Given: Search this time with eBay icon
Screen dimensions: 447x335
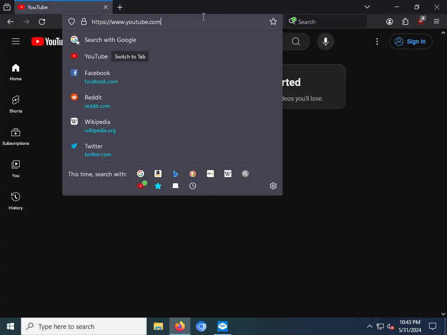Looking at the screenshot, I should click(x=210, y=174).
